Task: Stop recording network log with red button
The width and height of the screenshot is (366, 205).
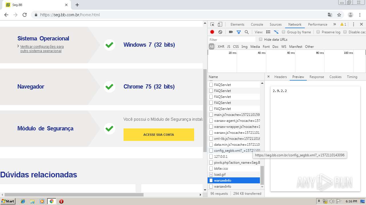Action: (212, 32)
